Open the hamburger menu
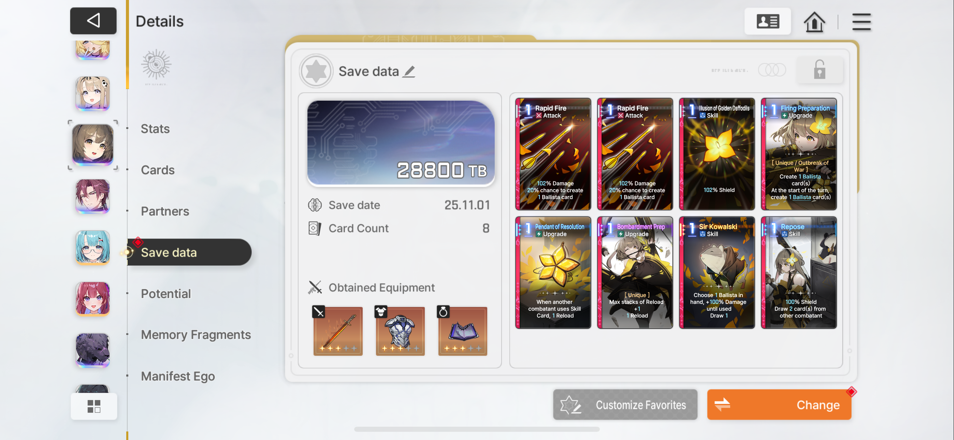Viewport: 954px width, 440px height. click(862, 22)
